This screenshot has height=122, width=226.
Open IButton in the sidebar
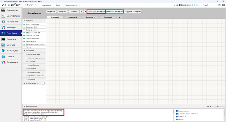(x=11, y=56)
